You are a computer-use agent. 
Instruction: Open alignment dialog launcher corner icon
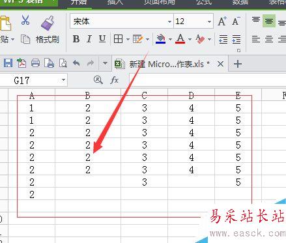tap(238, 51)
